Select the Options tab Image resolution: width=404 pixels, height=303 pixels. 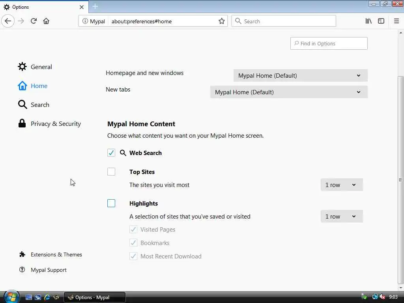click(44, 7)
